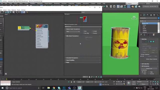Click the Rendered Frame Window icon
The height and width of the screenshot is (90, 160).
tap(136, 6)
